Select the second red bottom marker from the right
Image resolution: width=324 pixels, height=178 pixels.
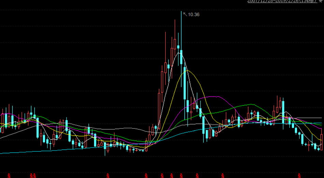[222, 176]
